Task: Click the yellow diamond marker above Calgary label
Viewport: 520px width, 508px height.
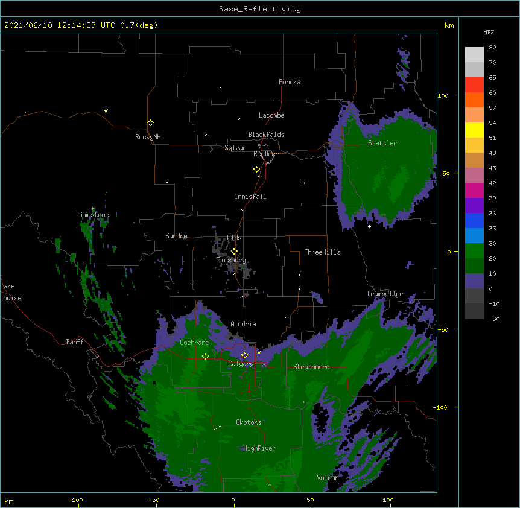Action: click(245, 355)
